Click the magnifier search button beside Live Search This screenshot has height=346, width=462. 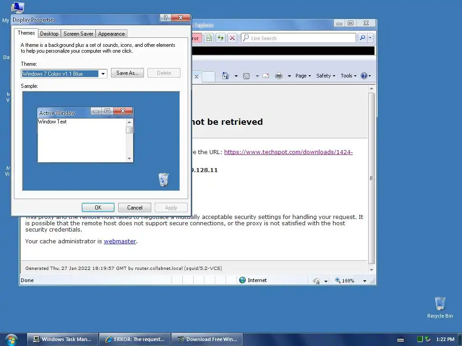[x=362, y=38]
